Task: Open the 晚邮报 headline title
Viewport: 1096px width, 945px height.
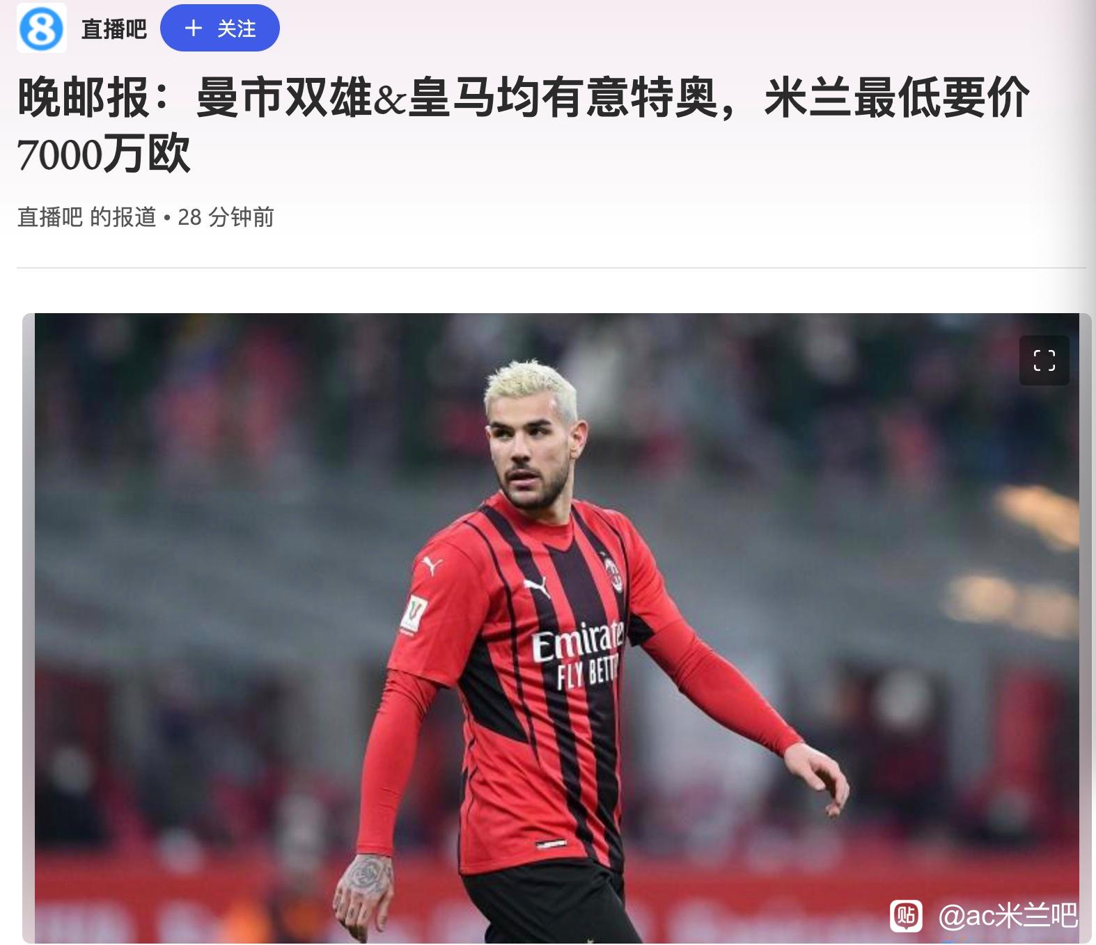Action: [x=523, y=125]
